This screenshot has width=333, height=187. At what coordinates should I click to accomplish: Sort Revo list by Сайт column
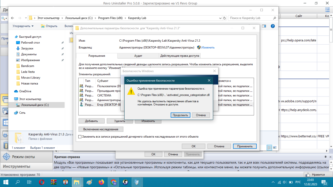[x=299, y=16]
